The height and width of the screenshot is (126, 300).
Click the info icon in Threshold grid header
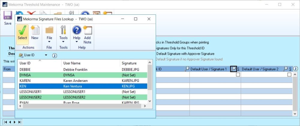pyautogui.click(x=295, y=69)
